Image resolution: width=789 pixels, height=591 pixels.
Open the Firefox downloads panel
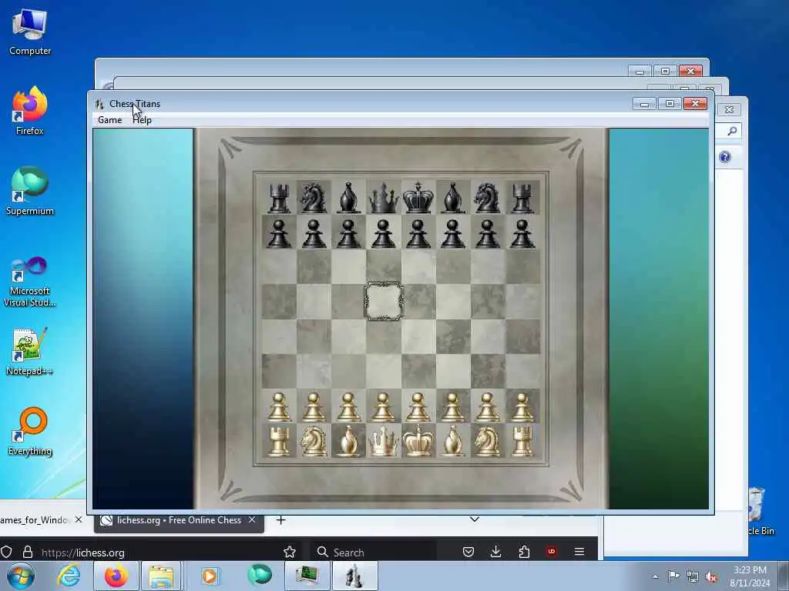click(495, 552)
